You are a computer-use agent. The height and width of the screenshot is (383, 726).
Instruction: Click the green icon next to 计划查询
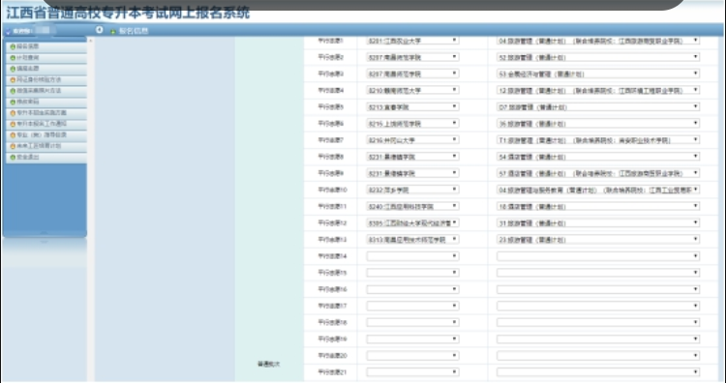click(13, 58)
